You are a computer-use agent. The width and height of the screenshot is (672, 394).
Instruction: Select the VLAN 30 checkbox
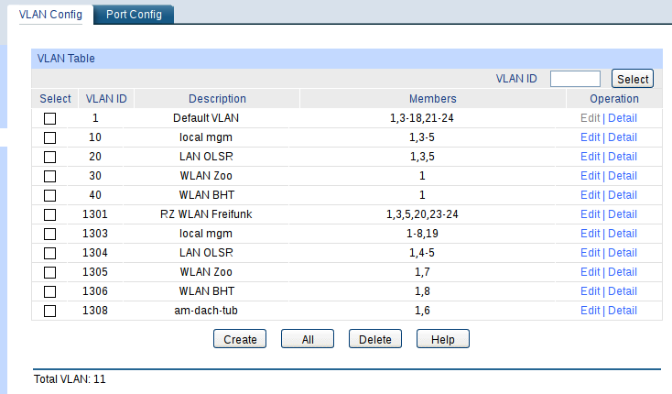click(x=49, y=176)
